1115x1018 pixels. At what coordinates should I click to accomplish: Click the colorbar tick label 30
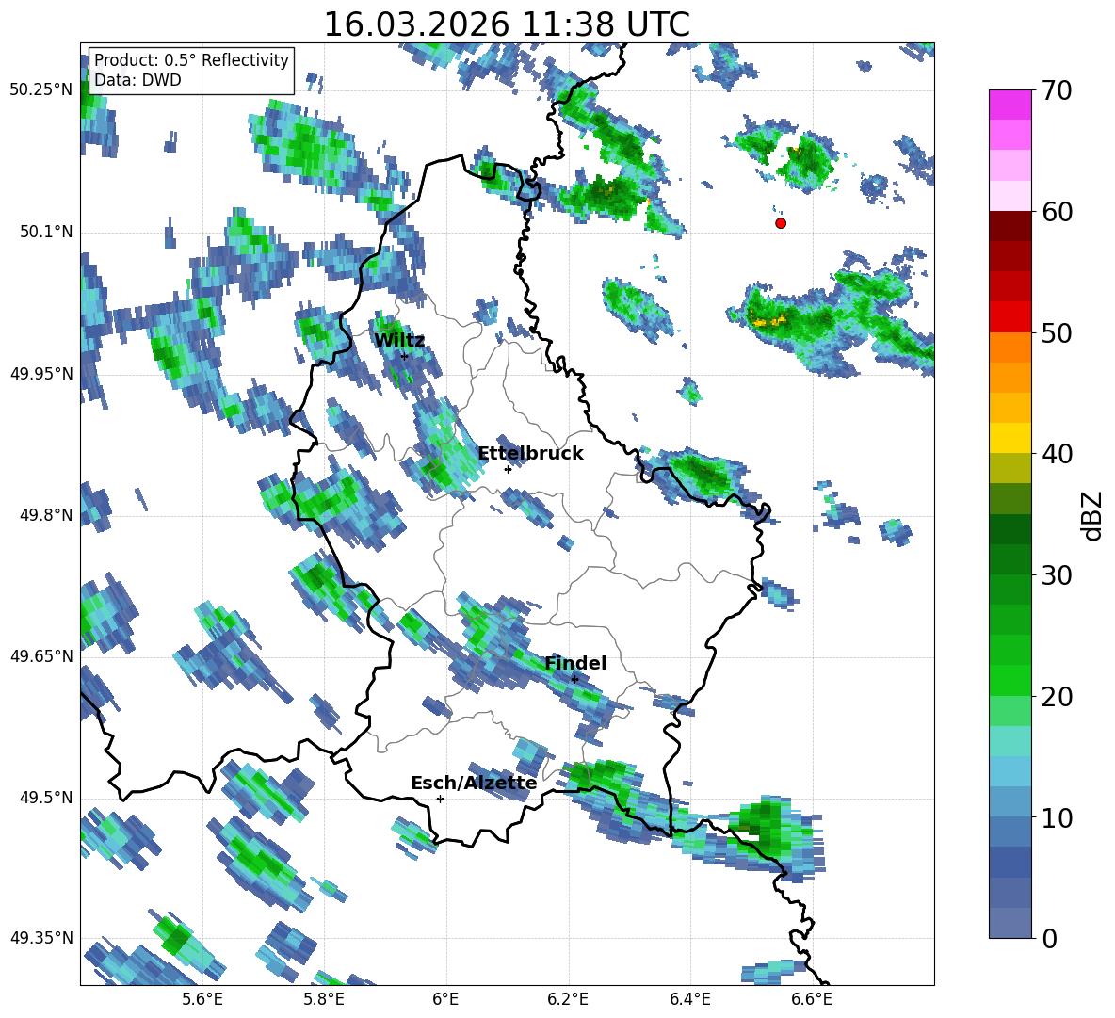point(1057,575)
